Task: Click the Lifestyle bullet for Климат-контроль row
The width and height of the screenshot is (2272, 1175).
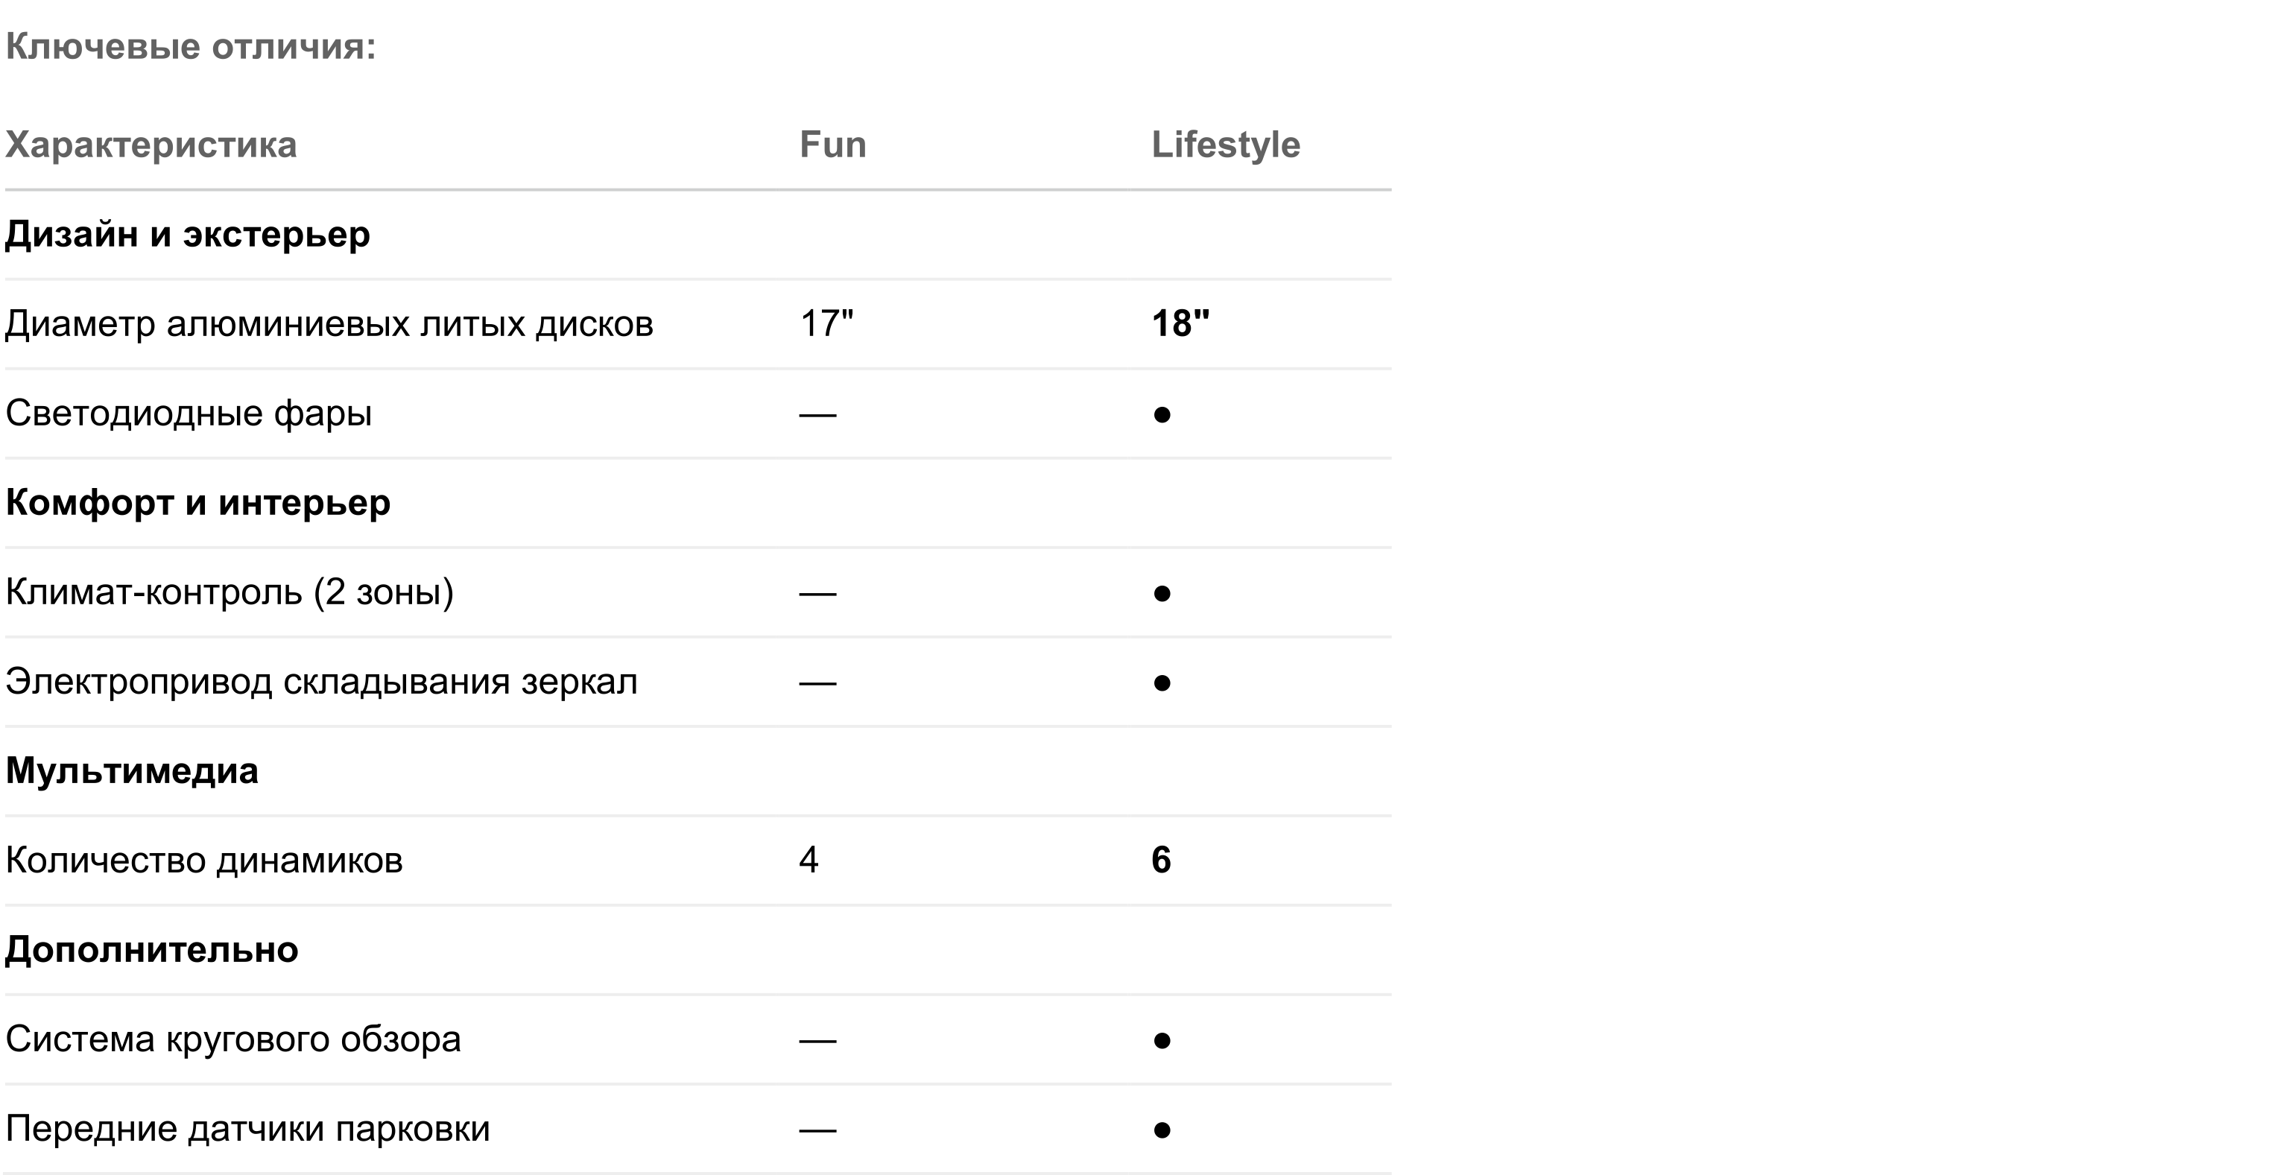Action: tap(1162, 593)
